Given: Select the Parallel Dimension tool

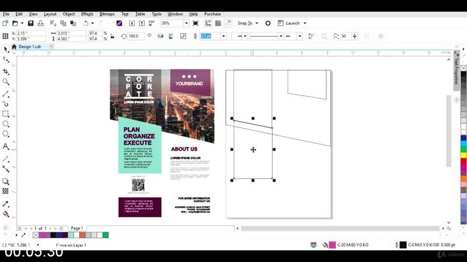Looking at the screenshot, I should tap(5, 159).
